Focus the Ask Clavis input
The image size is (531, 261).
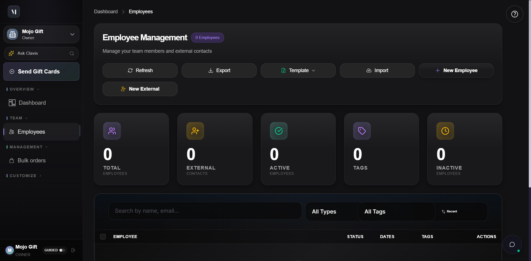click(41, 53)
